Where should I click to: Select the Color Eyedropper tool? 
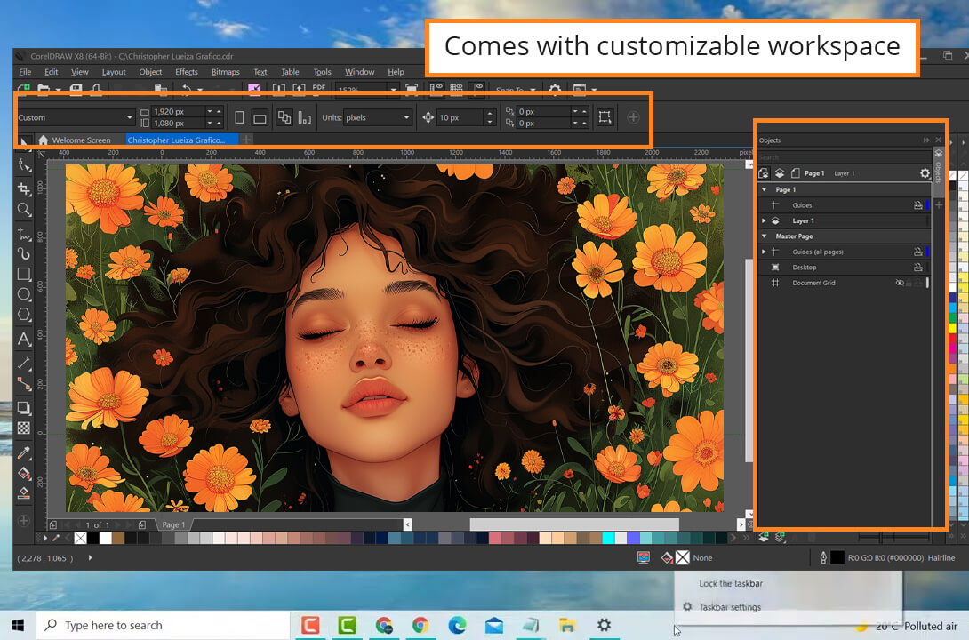click(x=24, y=452)
